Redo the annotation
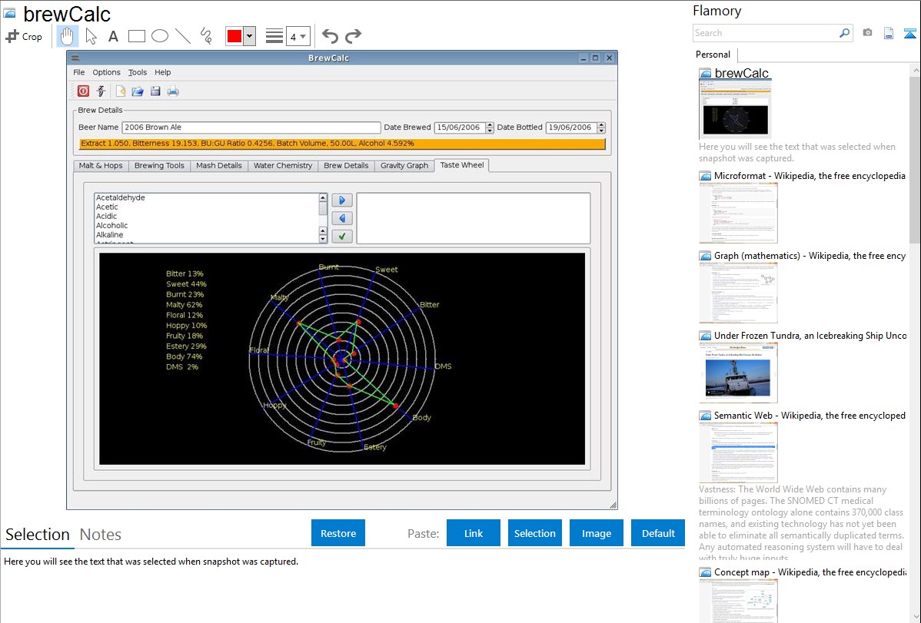The height and width of the screenshot is (623, 921). pos(353,36)
